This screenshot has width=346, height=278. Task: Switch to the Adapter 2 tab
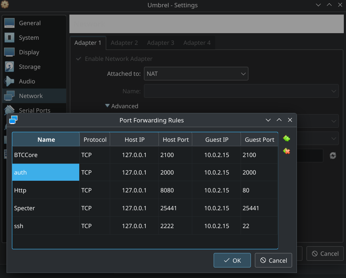pos(124,43)
